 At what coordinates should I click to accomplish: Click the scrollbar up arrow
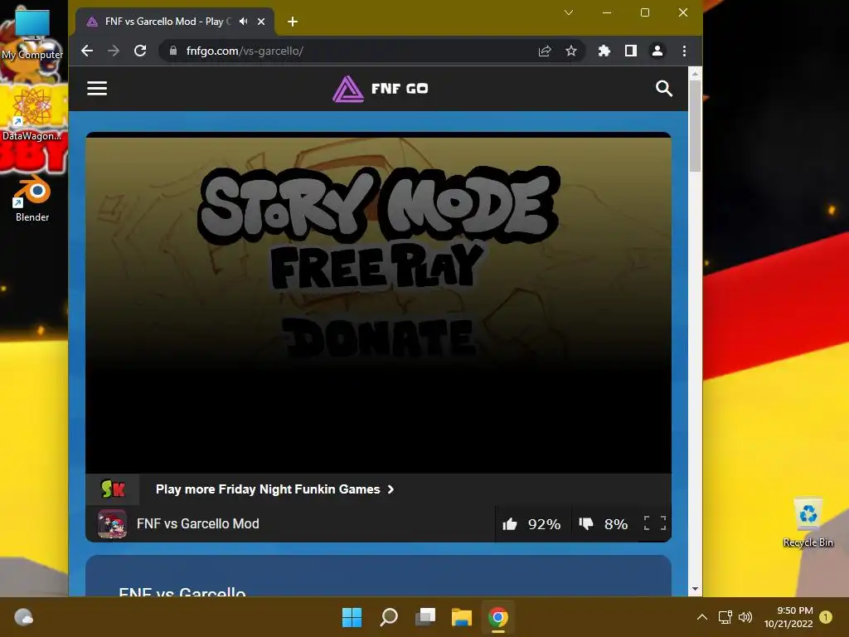point(696,73)
